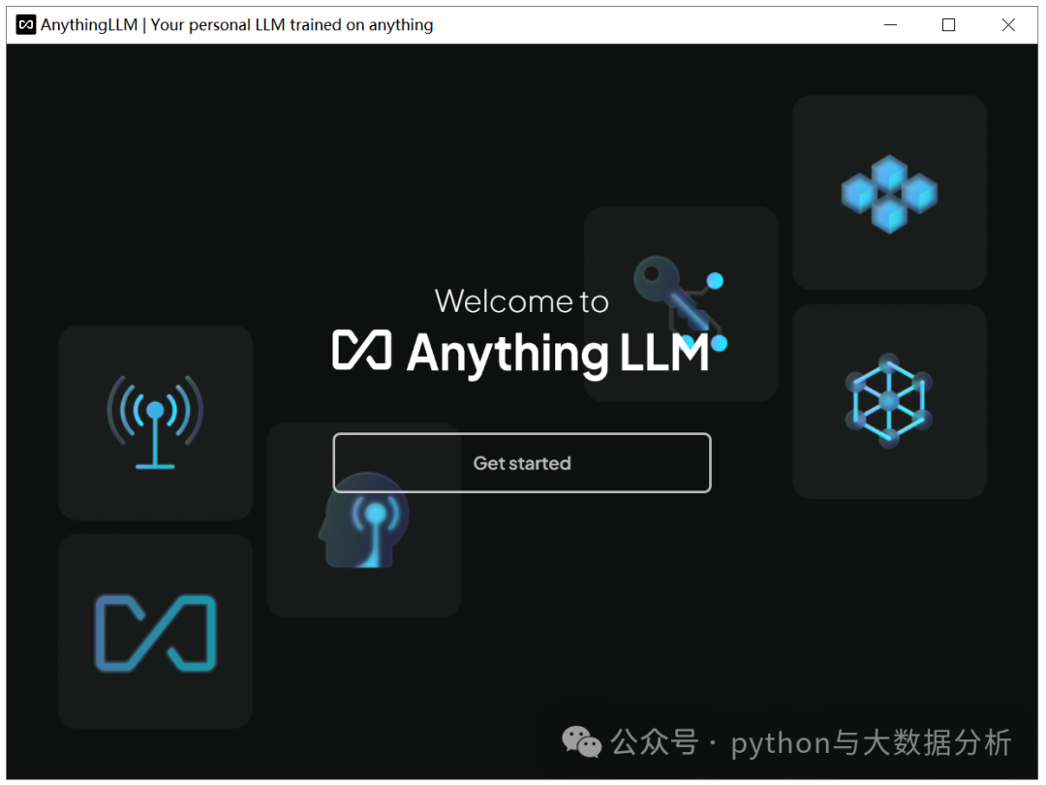Image resolution: width=1046 pixels, height=785 pixels.
Task: Click the head with signal icon
Action: coord(364,520)
